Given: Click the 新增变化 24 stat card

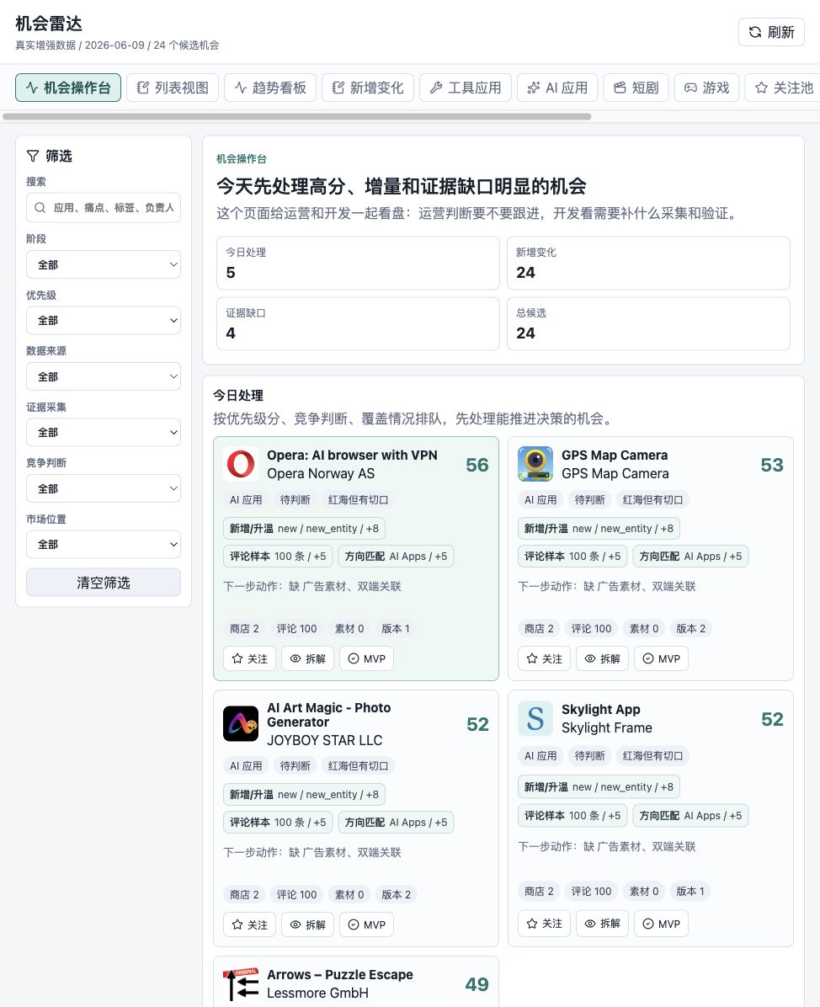Looking at the screenshot, I should (x=648, y=264).
